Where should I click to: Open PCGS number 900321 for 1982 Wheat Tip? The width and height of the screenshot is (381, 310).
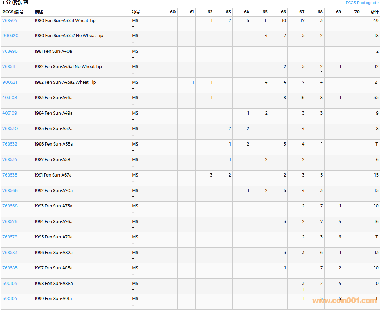click(x=10, y=82)
